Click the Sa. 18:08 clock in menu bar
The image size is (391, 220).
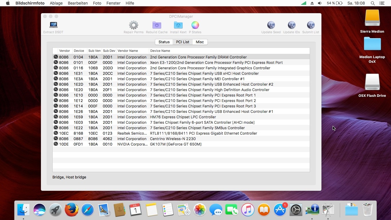click(x=356, y=3)
